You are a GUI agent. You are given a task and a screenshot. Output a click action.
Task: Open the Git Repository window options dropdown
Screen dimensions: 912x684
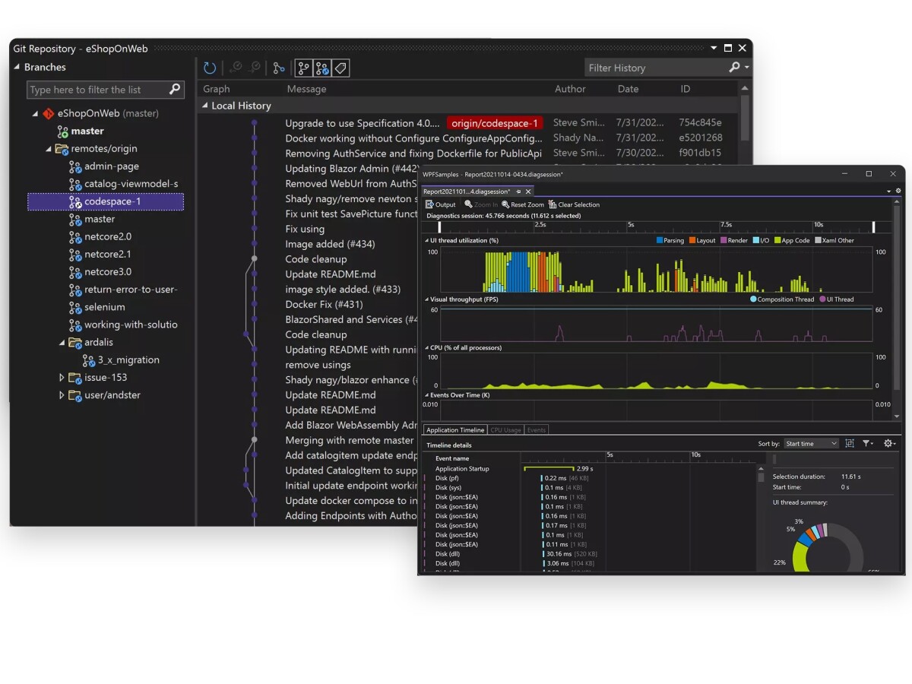click(x=714, y=48)
